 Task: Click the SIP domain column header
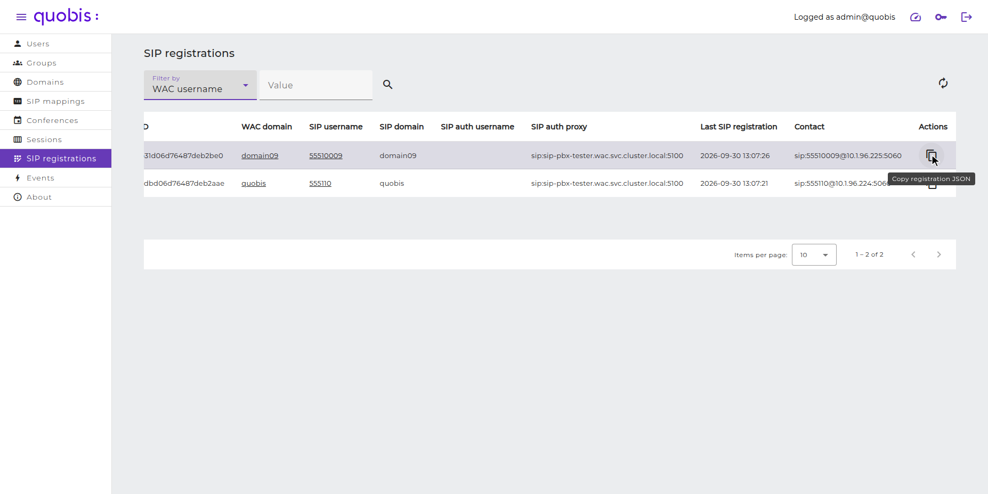click(x=402, y=127)
